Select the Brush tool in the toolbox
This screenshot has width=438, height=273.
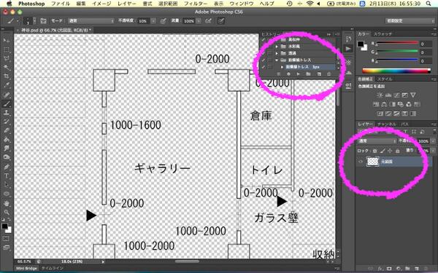click(6, 104)
